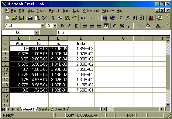Launch the Chart Wizard icon
172x119 pixels.
coord(151,18)
